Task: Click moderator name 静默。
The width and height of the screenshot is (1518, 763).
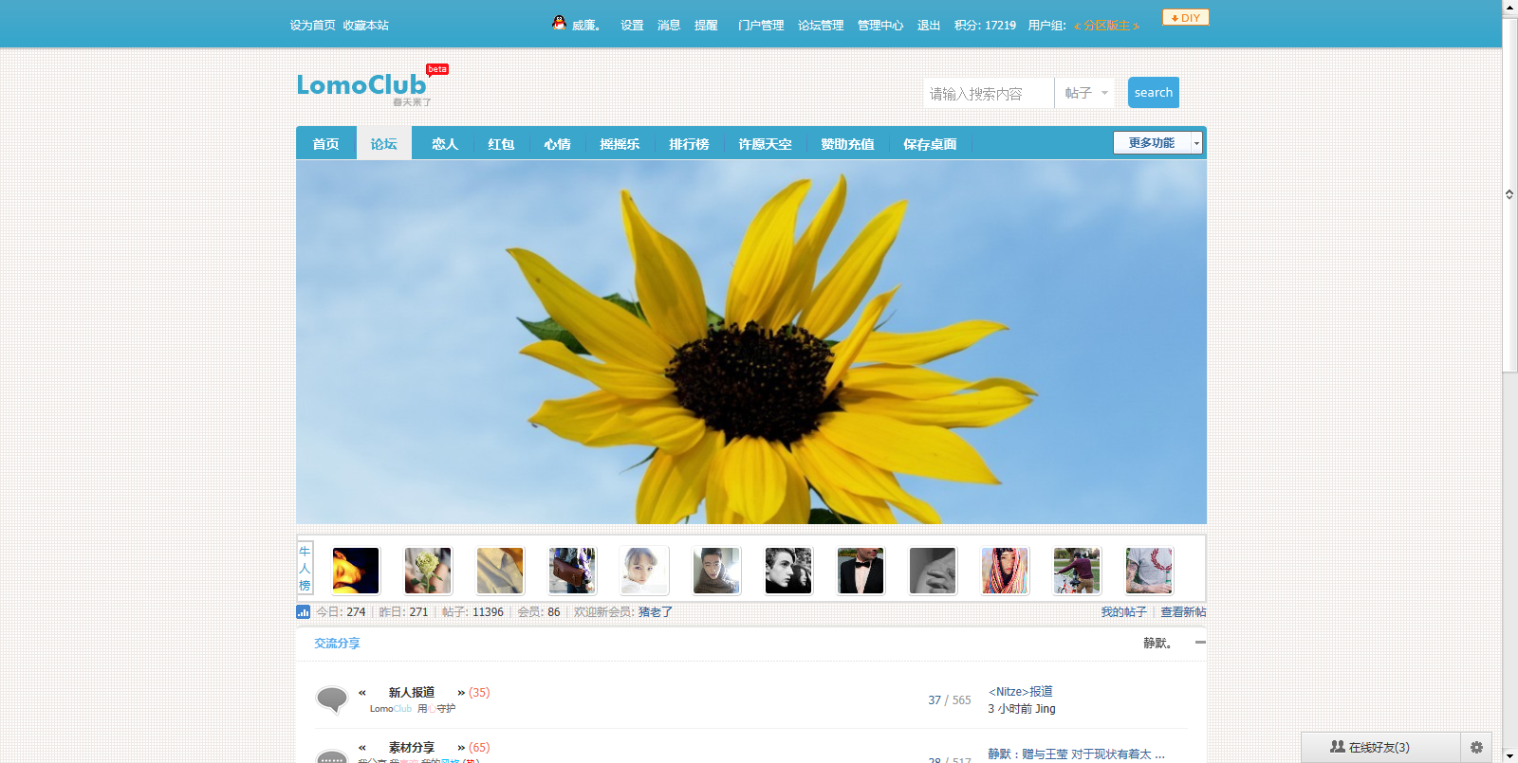Action: [x=1157, y=644]
